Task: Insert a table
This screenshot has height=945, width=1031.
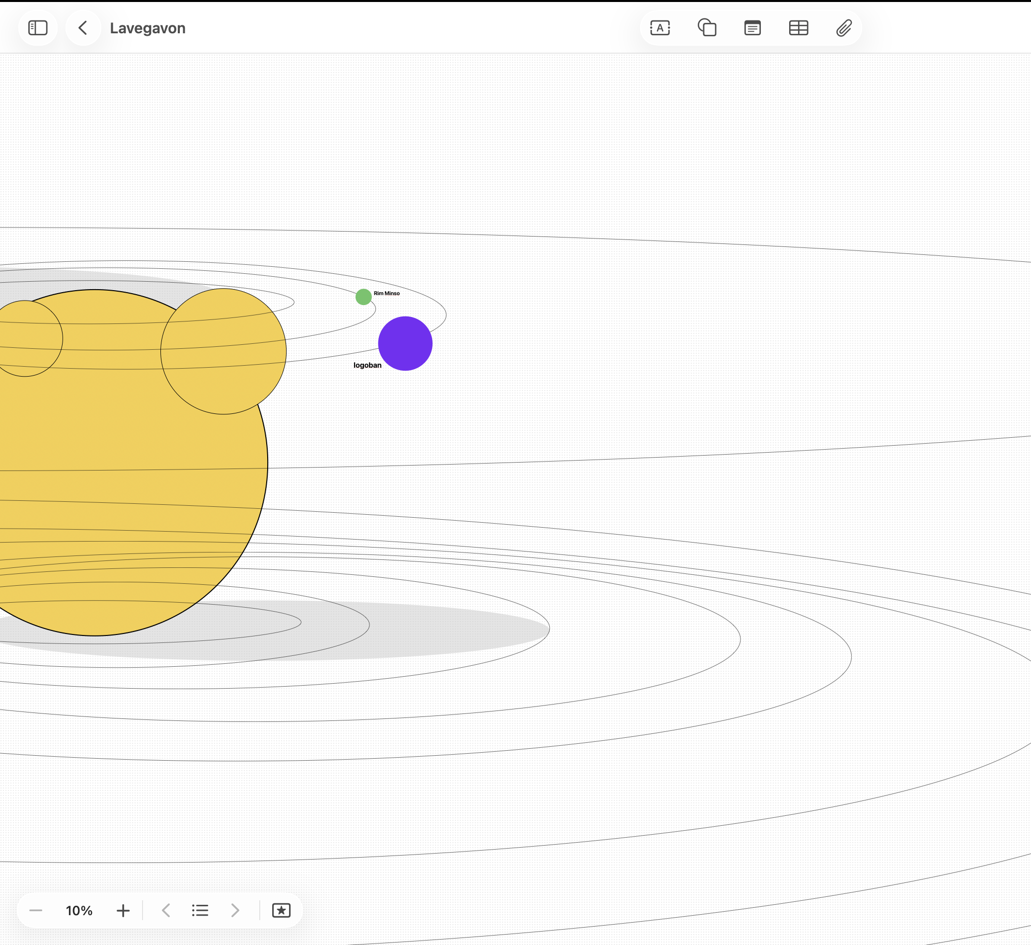Action: (x=798, y=28)
